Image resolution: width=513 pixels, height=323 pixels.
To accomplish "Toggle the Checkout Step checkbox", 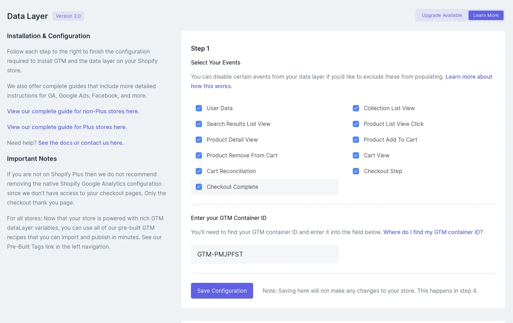I will [x=356, y=171].
